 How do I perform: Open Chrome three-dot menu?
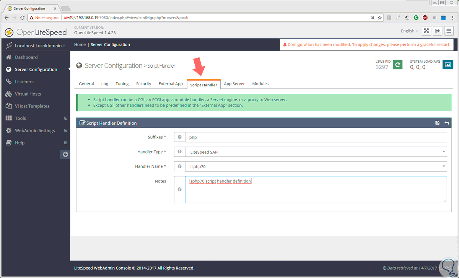click(453, 18)
